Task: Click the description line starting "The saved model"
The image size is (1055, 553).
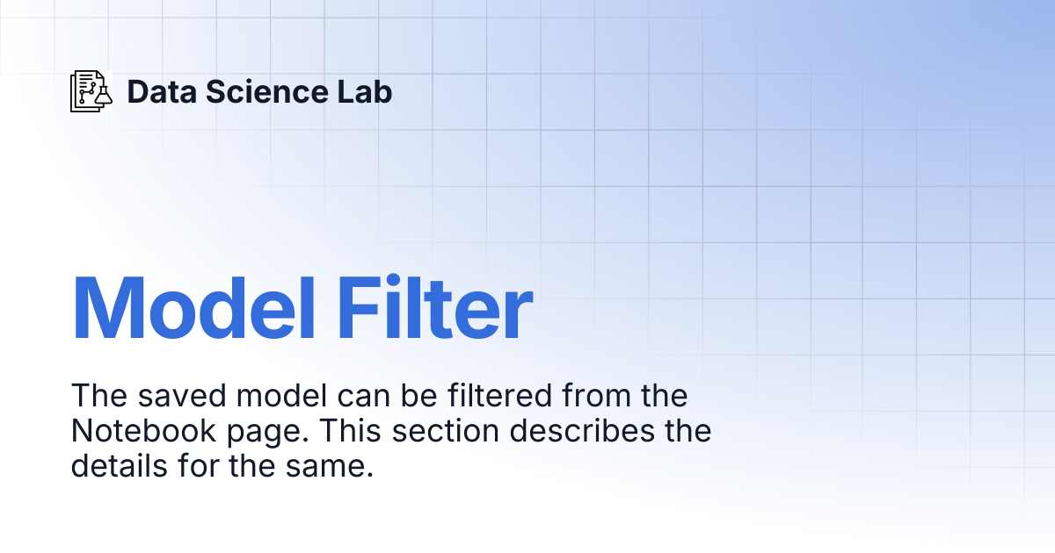Action: [379, 396]
